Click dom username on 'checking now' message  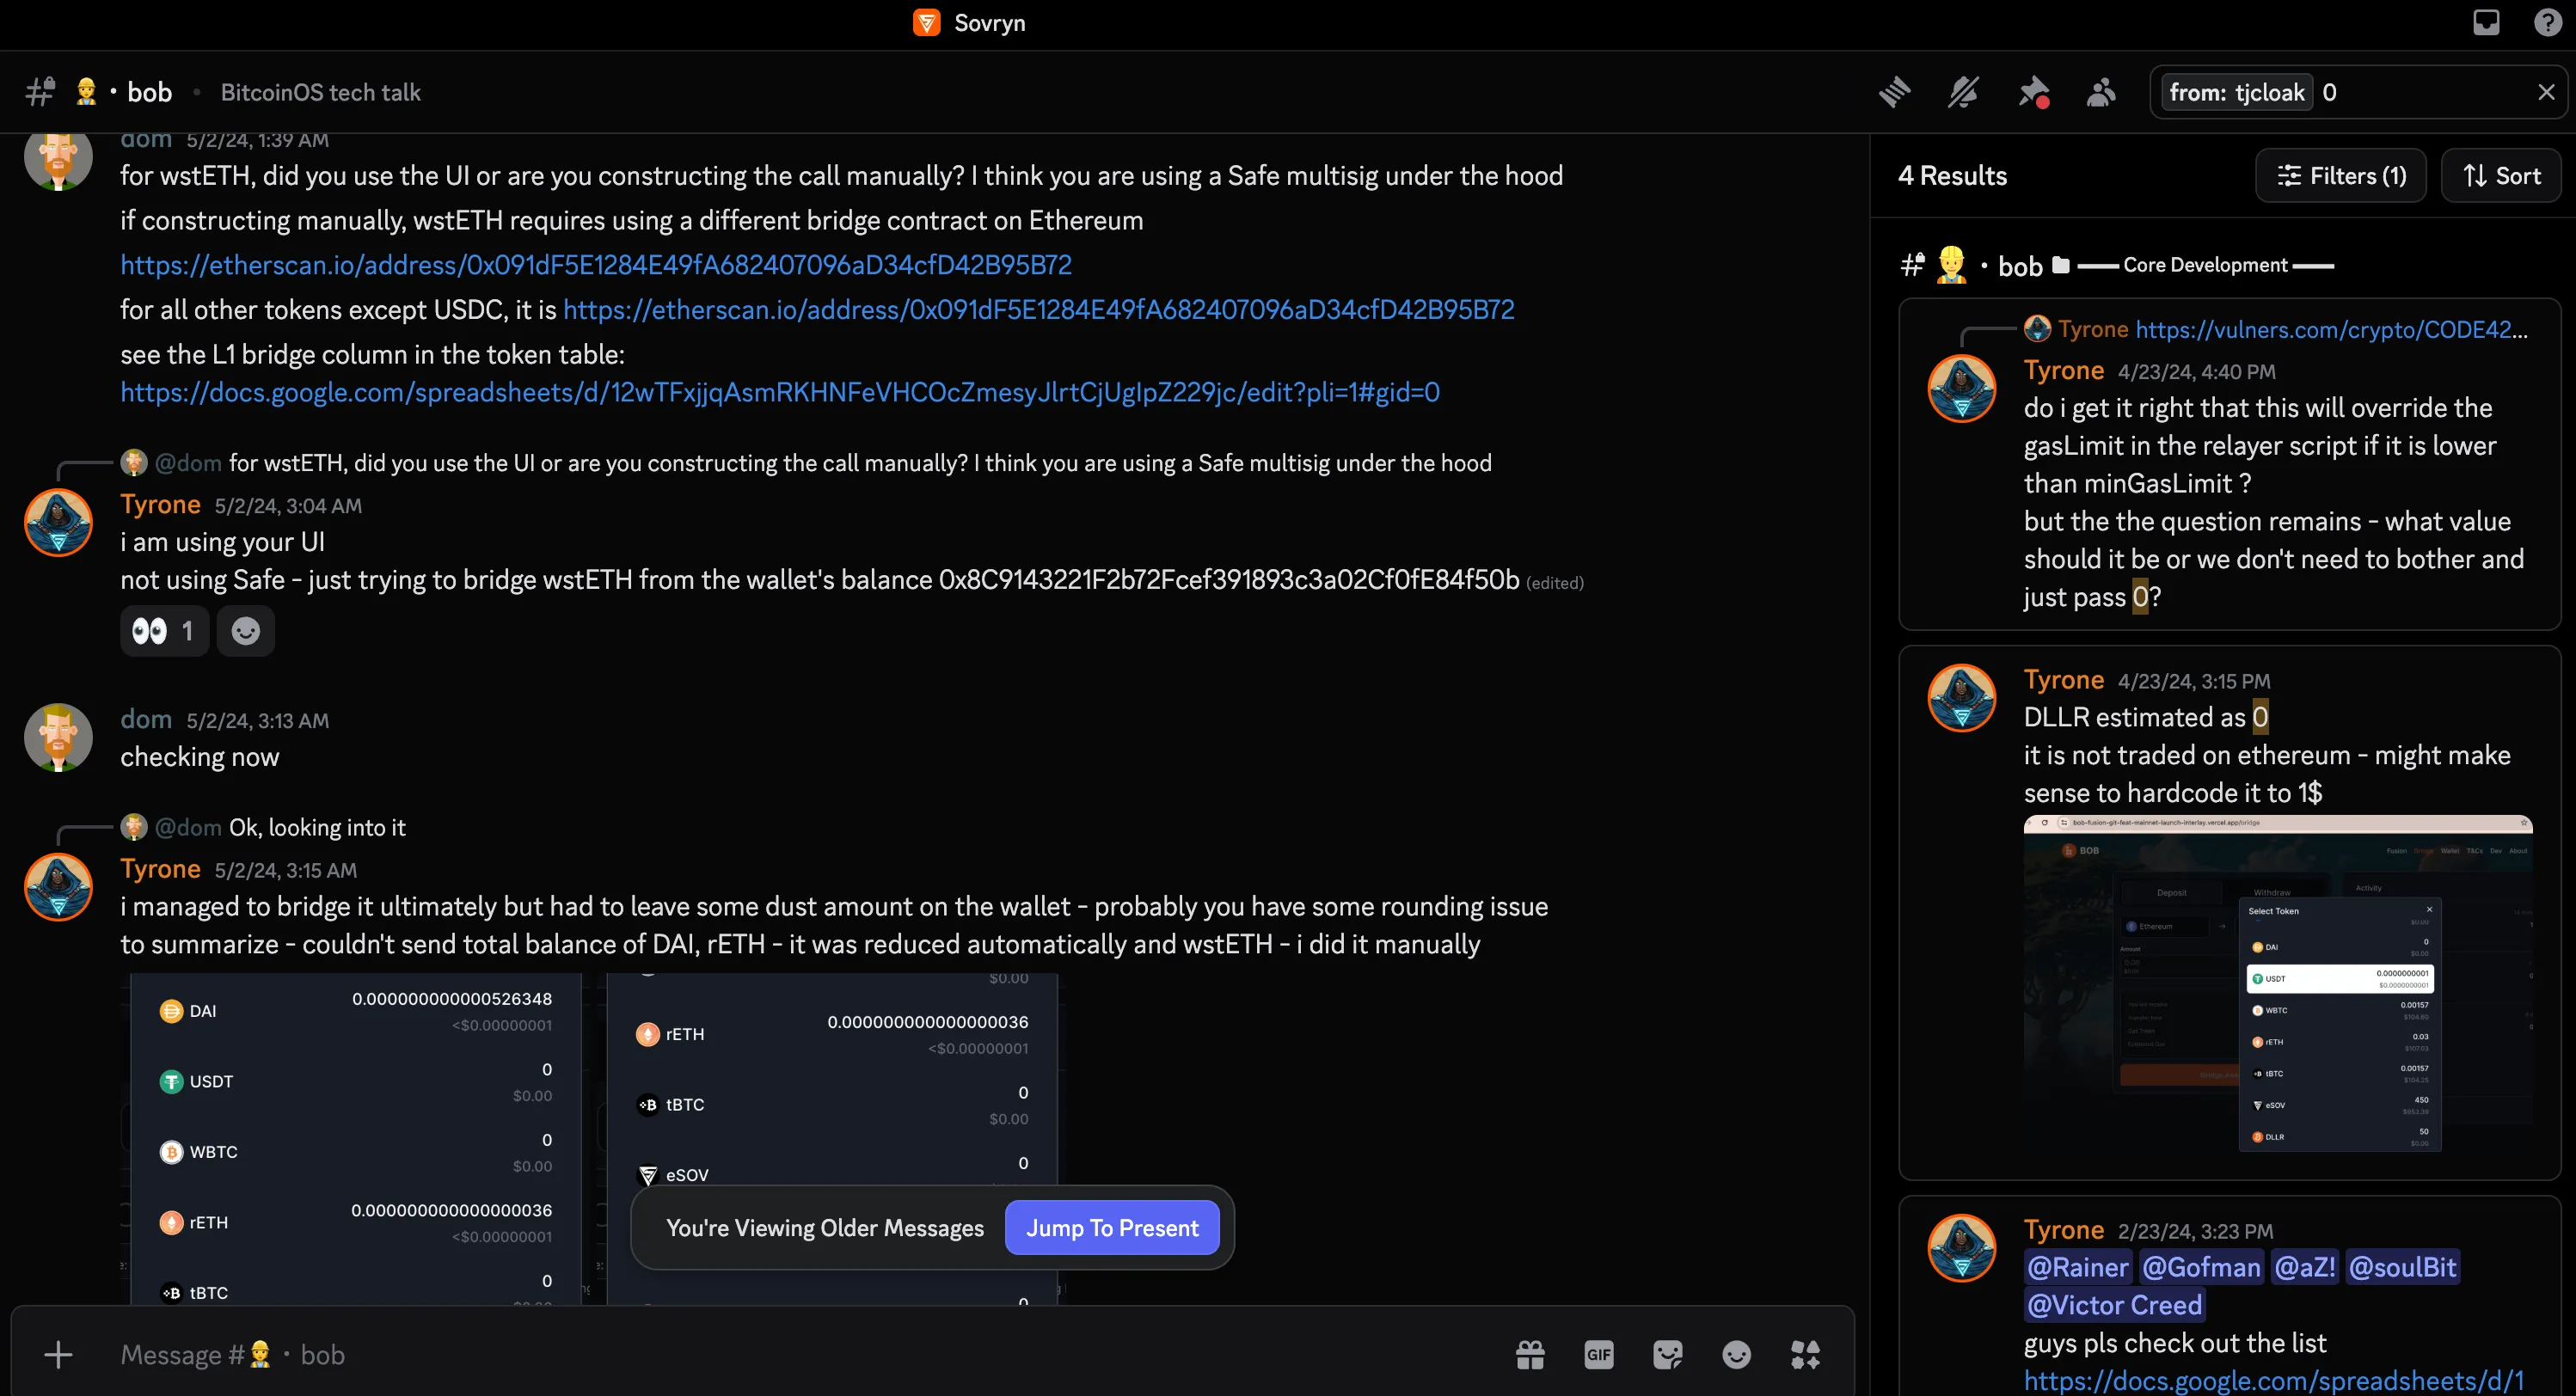click(146, 720)
